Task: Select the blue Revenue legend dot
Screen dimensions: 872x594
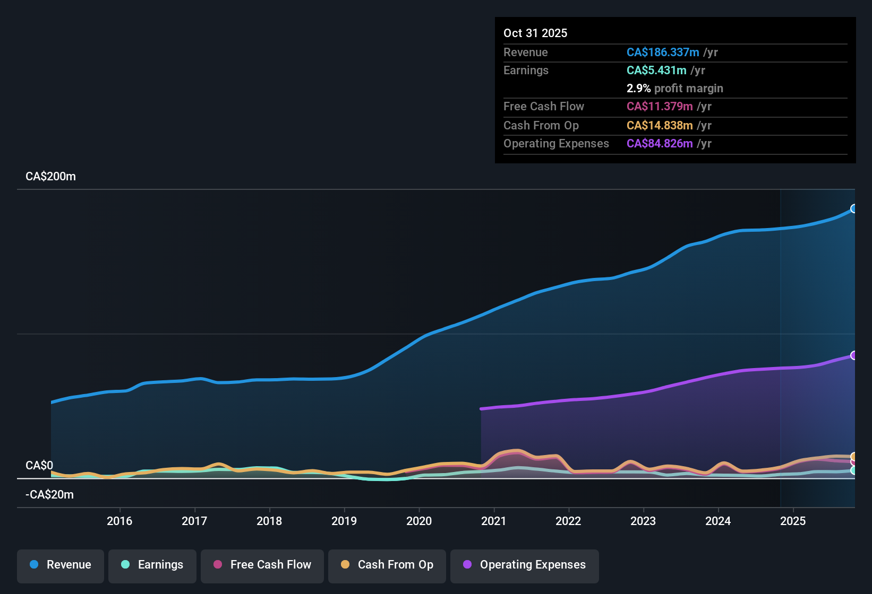Action: [x=34, y=565]
